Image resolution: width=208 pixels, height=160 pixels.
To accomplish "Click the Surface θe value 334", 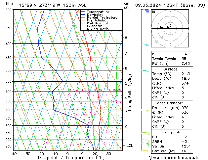I will pos(185,83).
